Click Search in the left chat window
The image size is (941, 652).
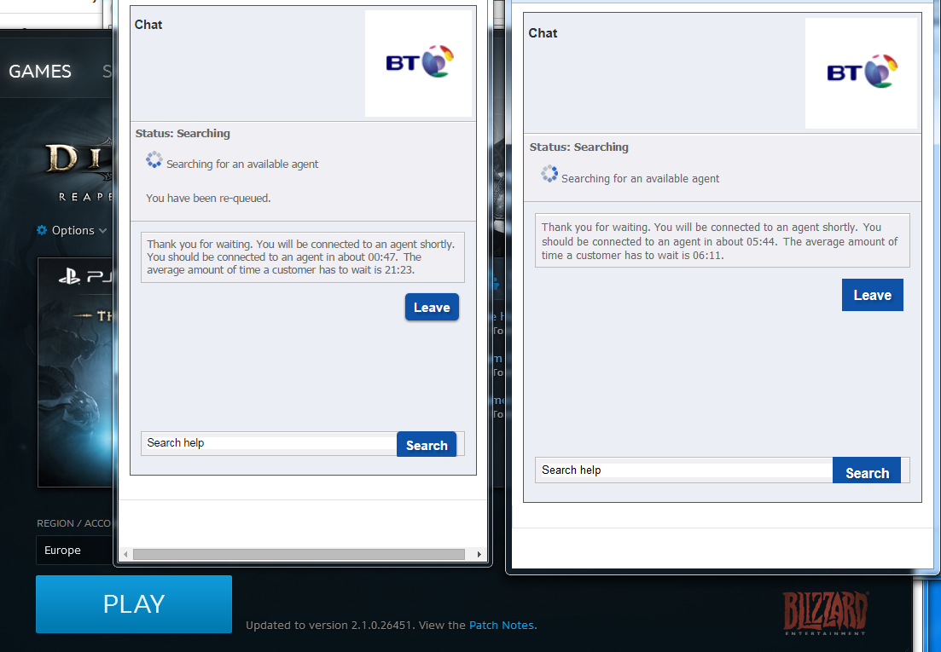[427, 444]
